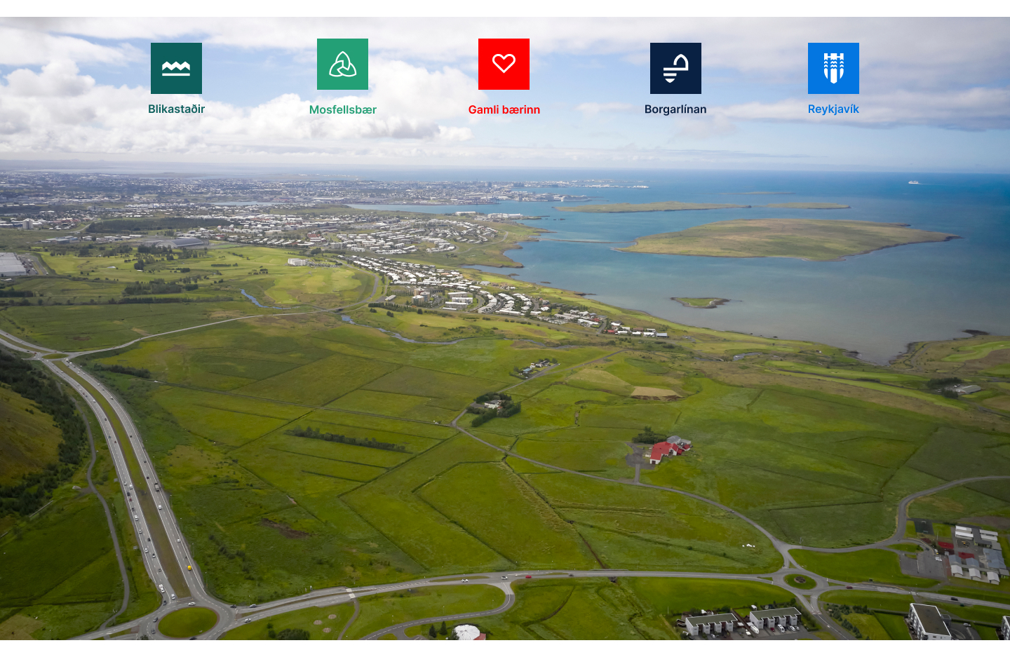
Task: Open the dark navy Borgarlínan icon
Action: click(x=675, y=68)
